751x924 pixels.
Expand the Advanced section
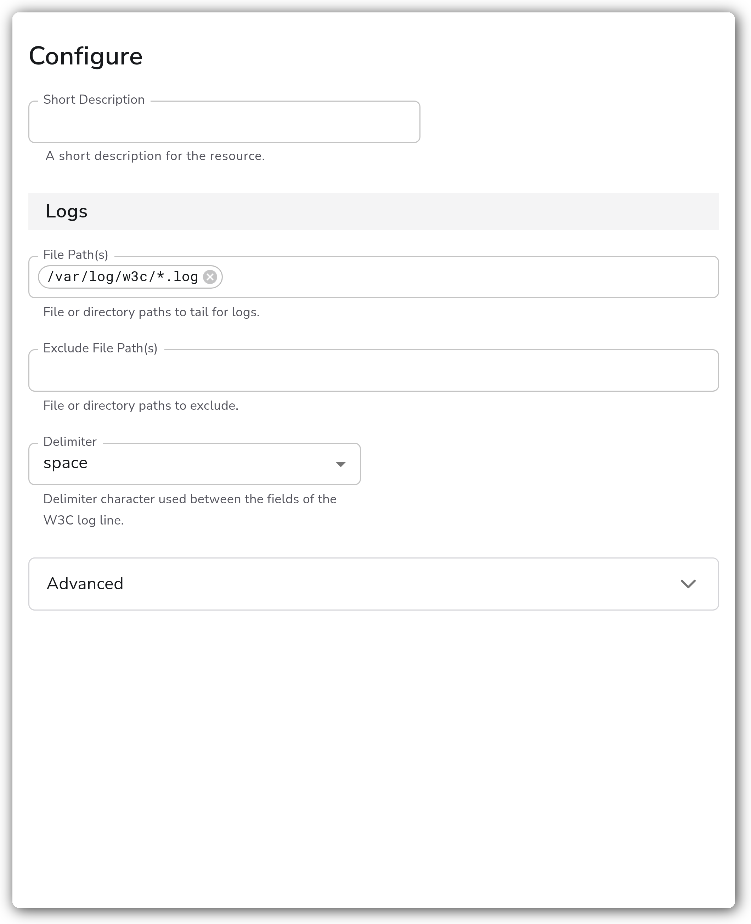pos(374,584)
